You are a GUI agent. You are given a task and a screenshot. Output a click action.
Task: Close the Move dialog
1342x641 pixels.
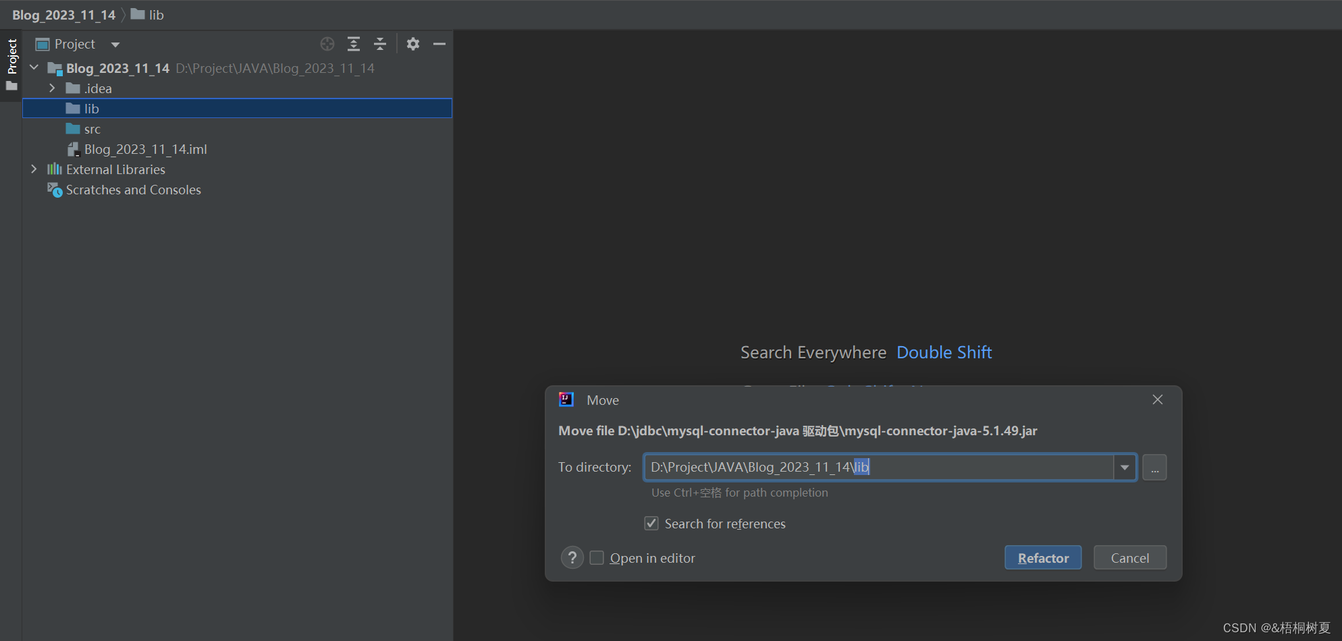(1158, 399)
